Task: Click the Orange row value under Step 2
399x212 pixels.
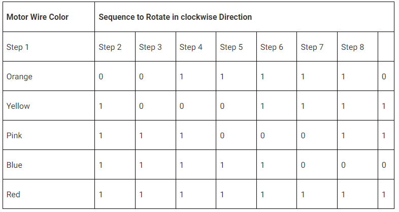Action: [x=101, y=77]
